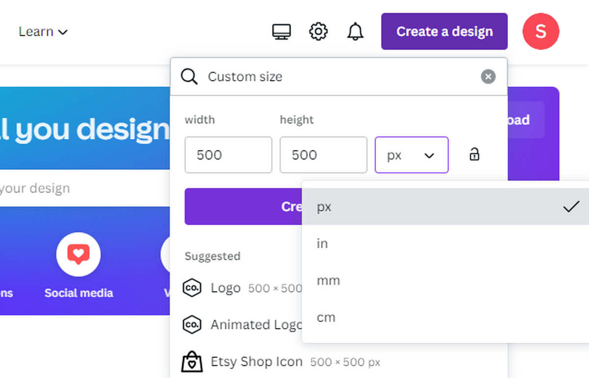Open the units dropdown
Screen dimensions: 589x378
click(411, 155)
